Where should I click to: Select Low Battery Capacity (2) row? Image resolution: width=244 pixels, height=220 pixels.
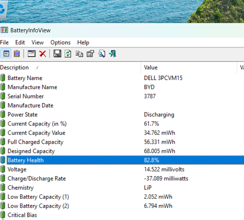[122, 206]
